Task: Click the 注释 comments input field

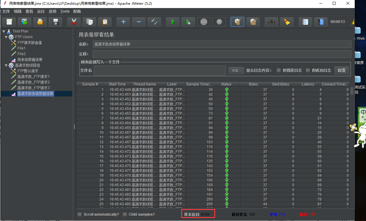Action: 222,54
